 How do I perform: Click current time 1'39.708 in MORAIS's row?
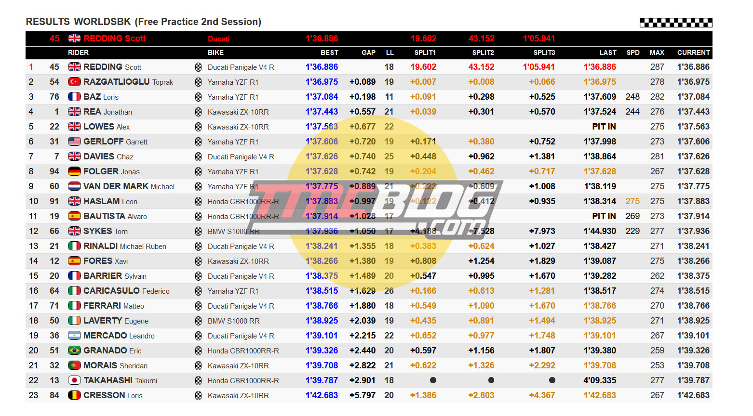pos(693,365)
